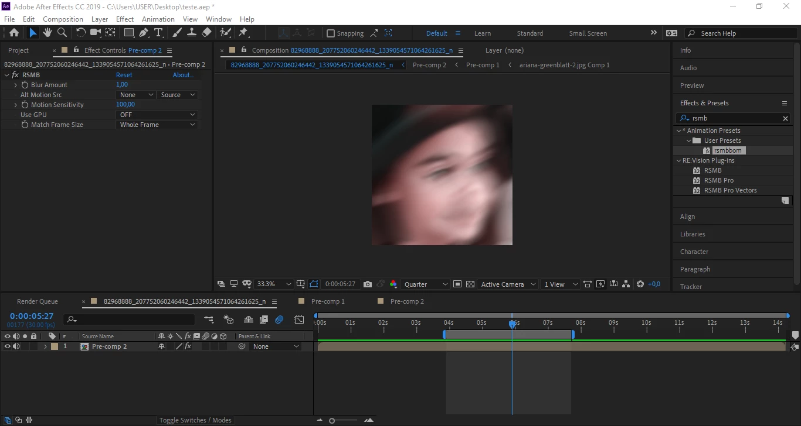Open Active Camera 3D view dropdown
The image size is (801, 426).
[x=508, y=284]
